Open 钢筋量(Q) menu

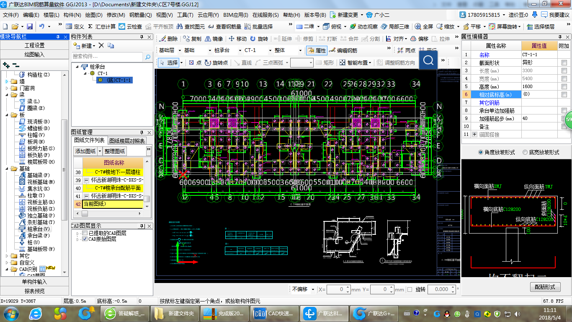coord(140,15)
